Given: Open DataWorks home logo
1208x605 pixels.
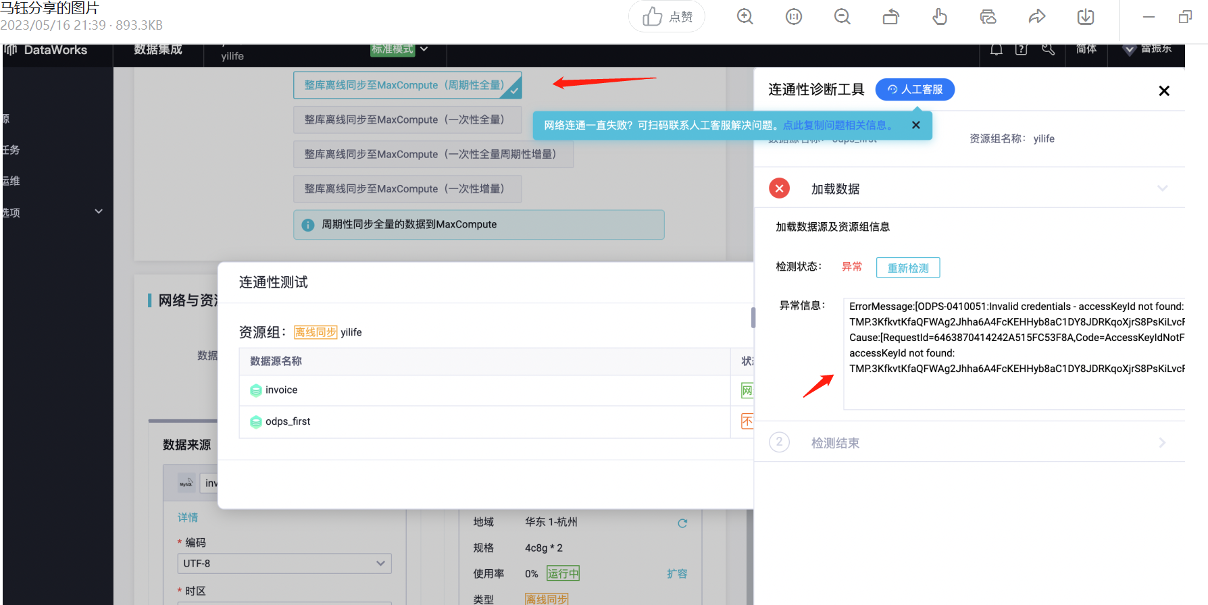Looking at the screenshot, I should point(46,50).
